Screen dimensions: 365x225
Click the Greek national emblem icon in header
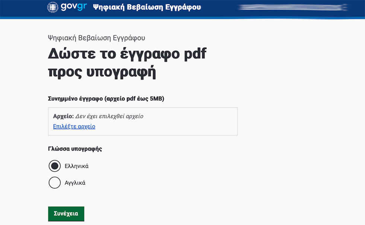[x=53, y=7]
